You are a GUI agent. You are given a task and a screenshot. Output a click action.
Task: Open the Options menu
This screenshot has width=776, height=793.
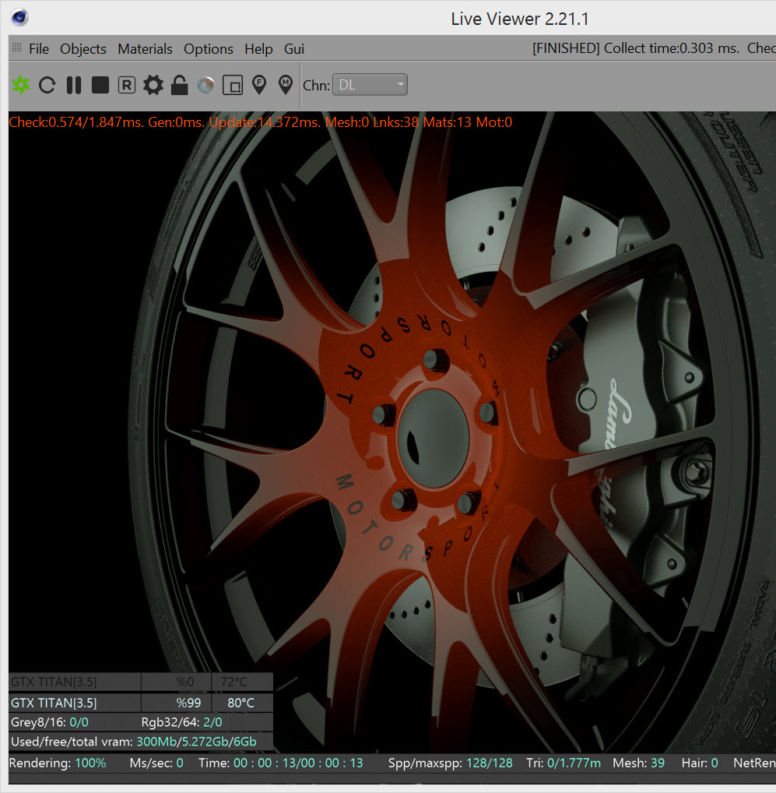coord(208,49)
